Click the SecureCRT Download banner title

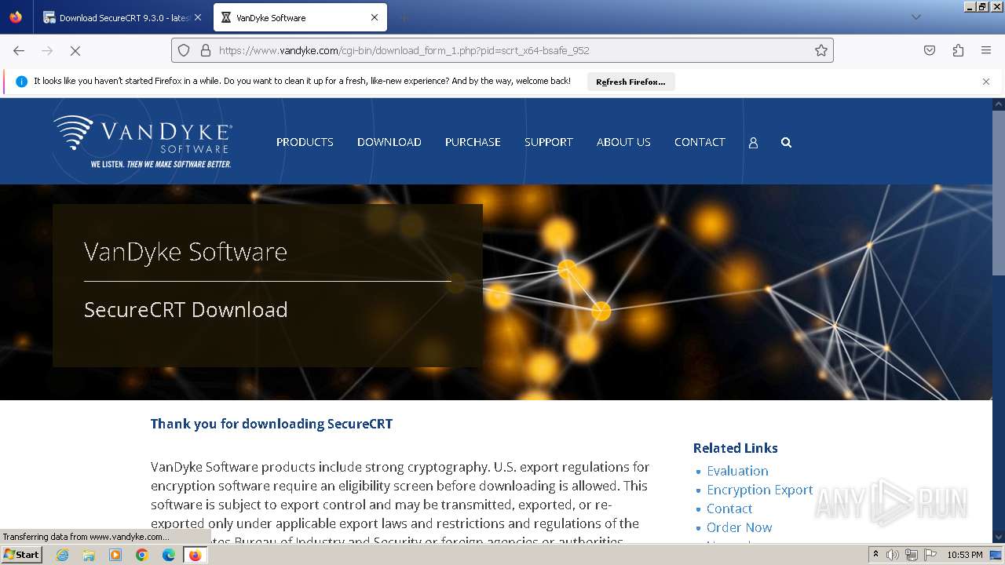186,310
